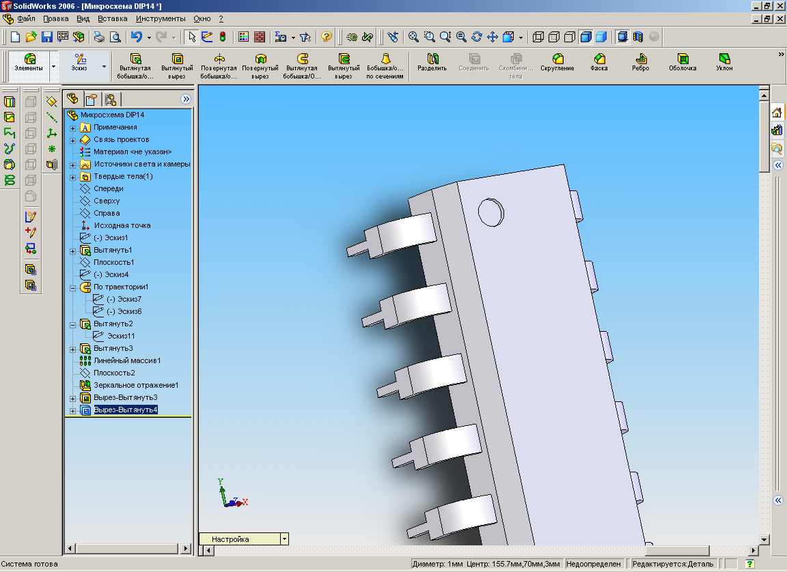The height and width of the screenshot is (572, 787).
Task: Switch to PropertyManager tab
Action: pyautogui.click(x=92, y=99)
